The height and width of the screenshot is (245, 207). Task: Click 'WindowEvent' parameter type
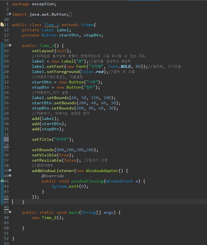(x=119, y=181)
